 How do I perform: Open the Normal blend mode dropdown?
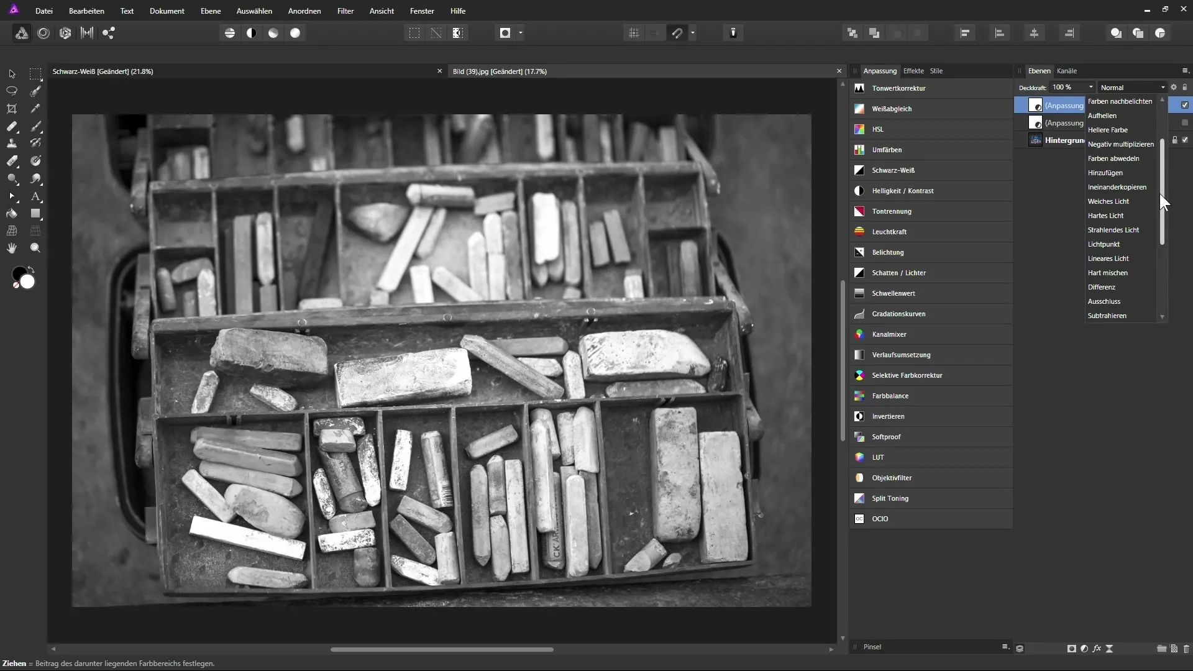(1132, 88)
